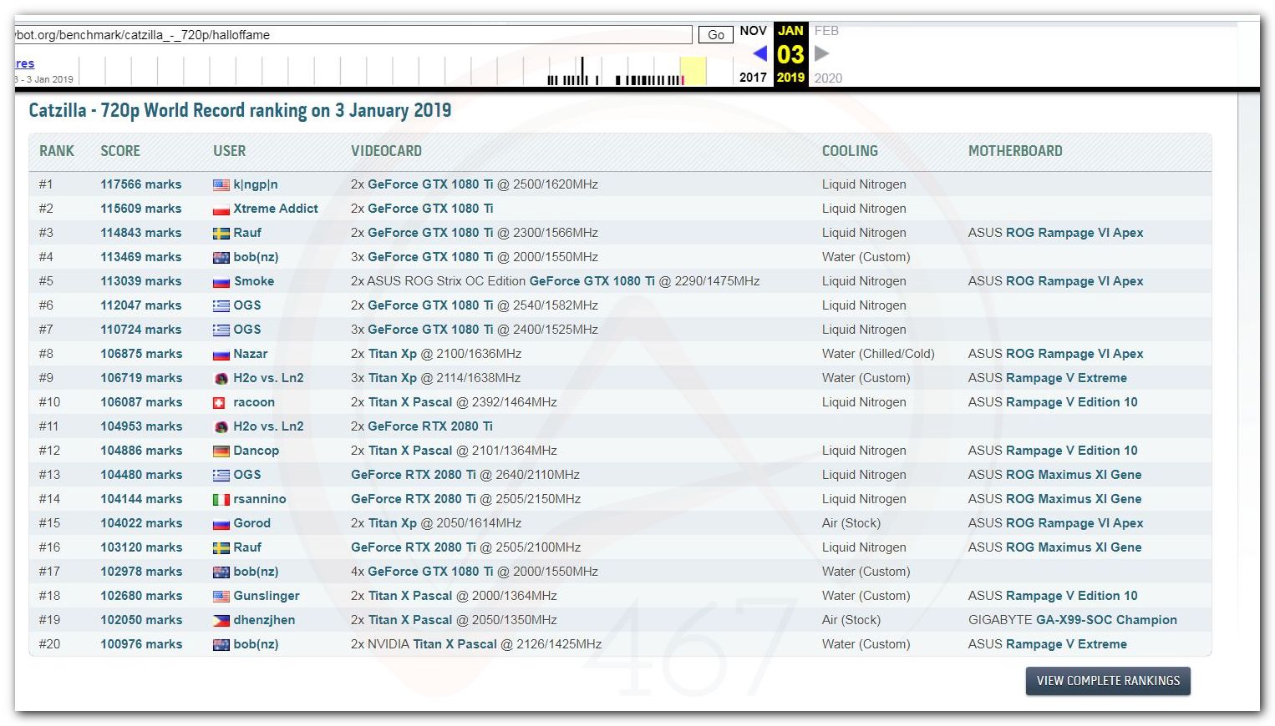
Task: Open user profile Smoke
Action: click(253, 281)
